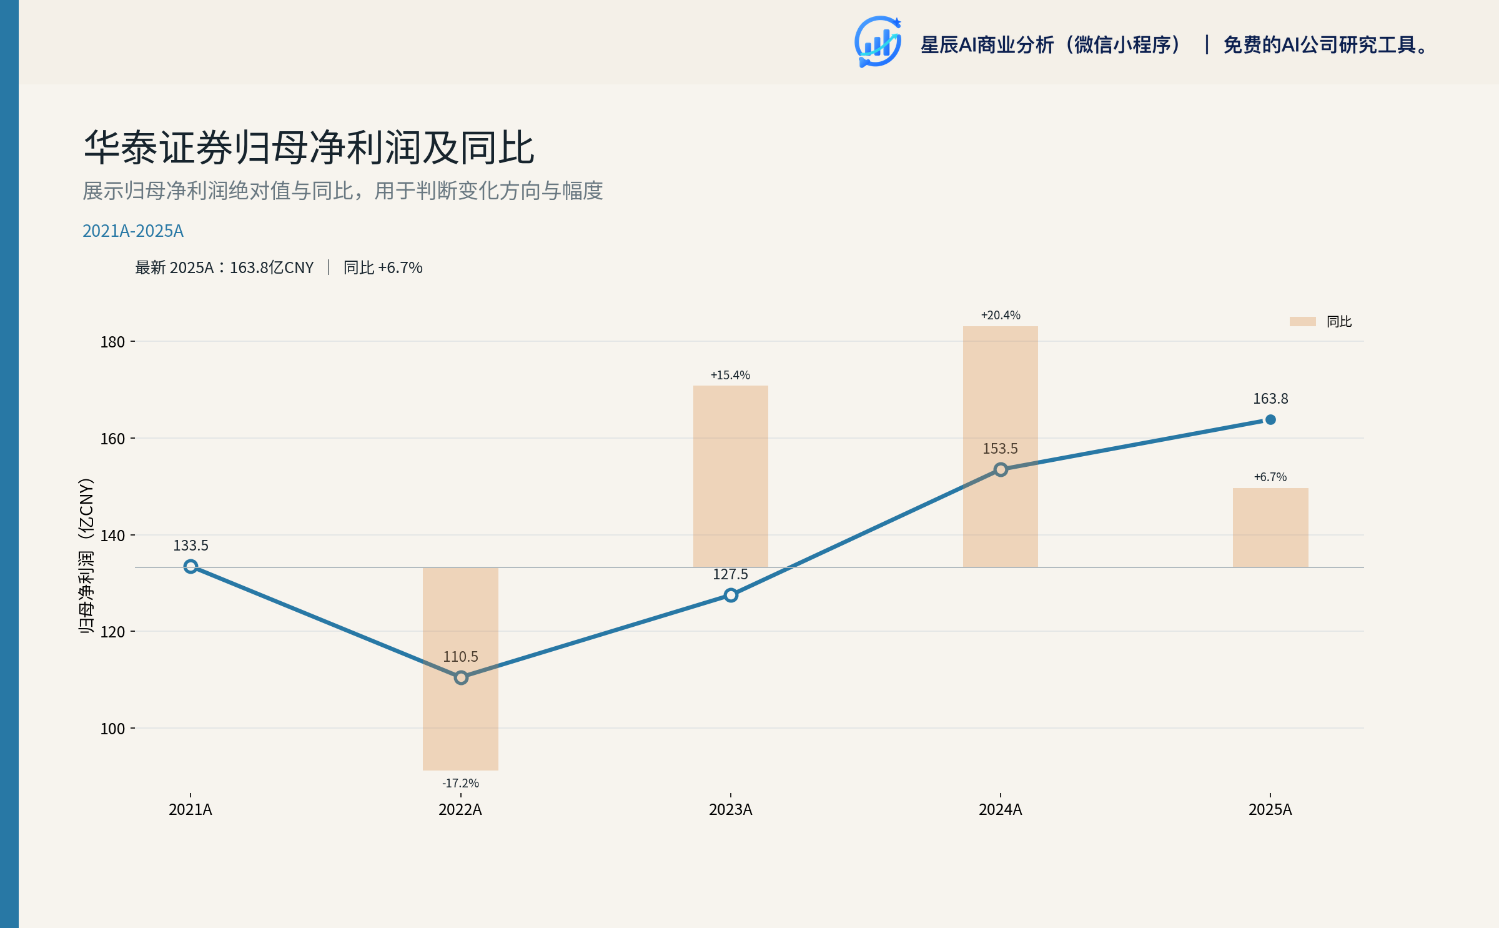Click the 153.5 value label
This screenshot has height=928, width=1499.
[1001, 449]
